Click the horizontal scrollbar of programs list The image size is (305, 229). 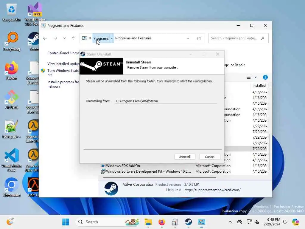159,177
